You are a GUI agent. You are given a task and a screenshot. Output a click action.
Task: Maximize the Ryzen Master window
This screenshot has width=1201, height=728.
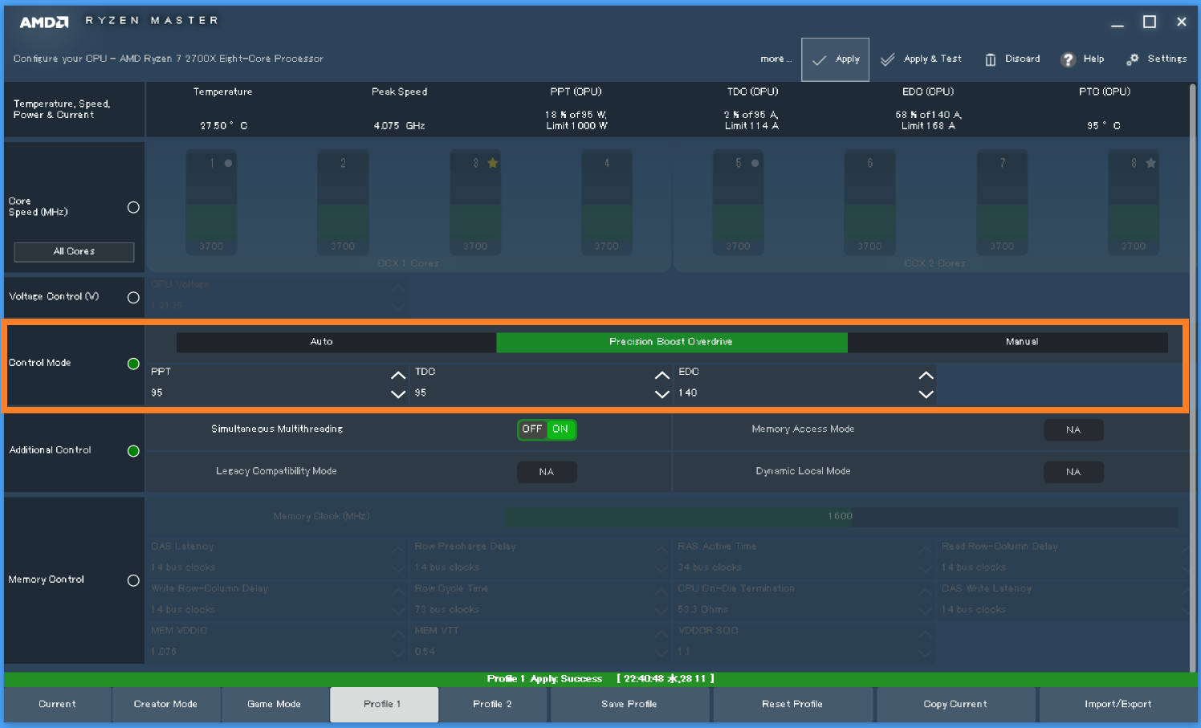coord(1150,22)
